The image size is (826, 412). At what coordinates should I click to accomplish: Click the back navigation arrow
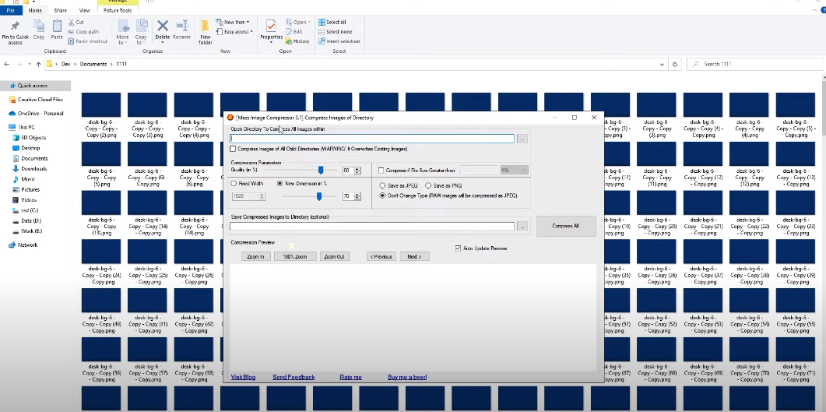pos(7,65)
